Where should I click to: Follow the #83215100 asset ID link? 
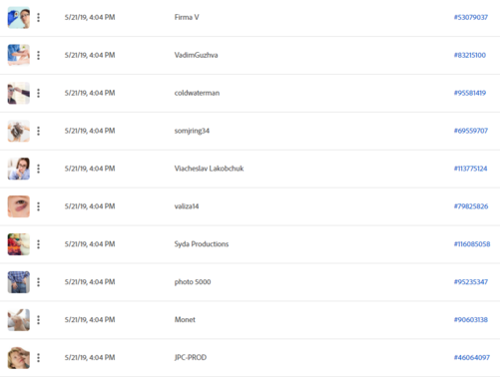click(470, 55)
